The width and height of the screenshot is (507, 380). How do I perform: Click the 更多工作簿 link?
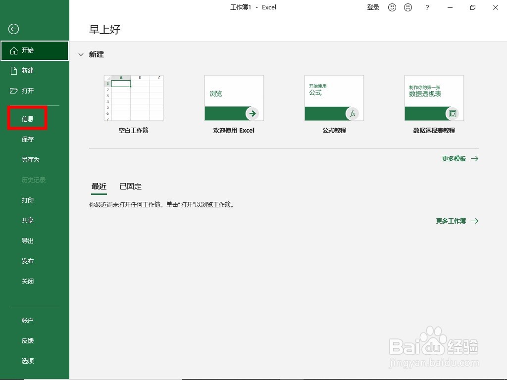(x=457, y=221)
